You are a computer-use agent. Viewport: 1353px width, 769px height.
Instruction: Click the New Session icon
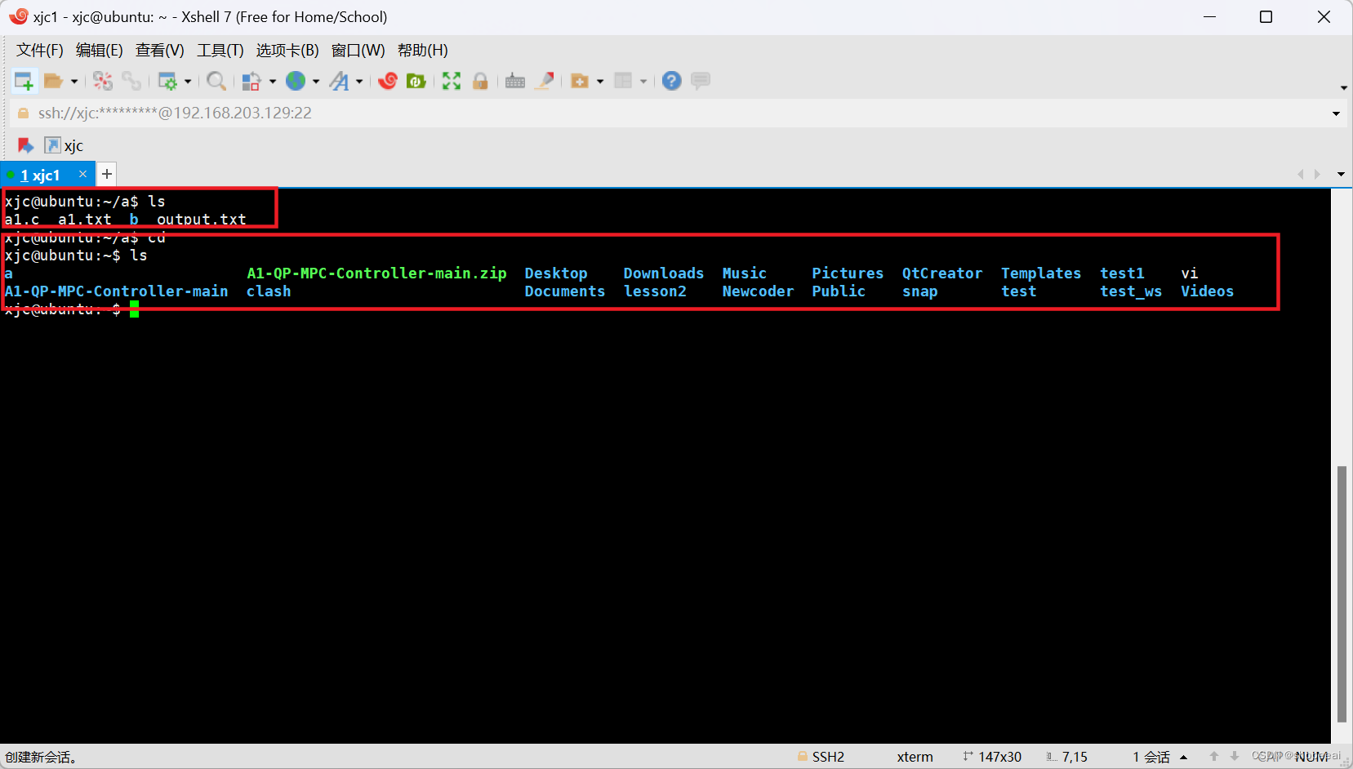(x=24, y=81)
